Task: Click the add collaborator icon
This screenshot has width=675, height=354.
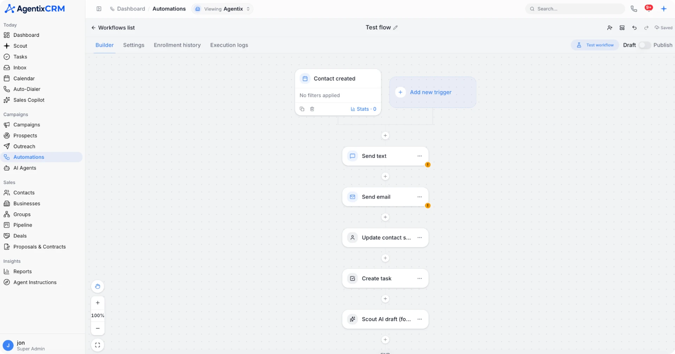Action: click(x=610, y=28)
